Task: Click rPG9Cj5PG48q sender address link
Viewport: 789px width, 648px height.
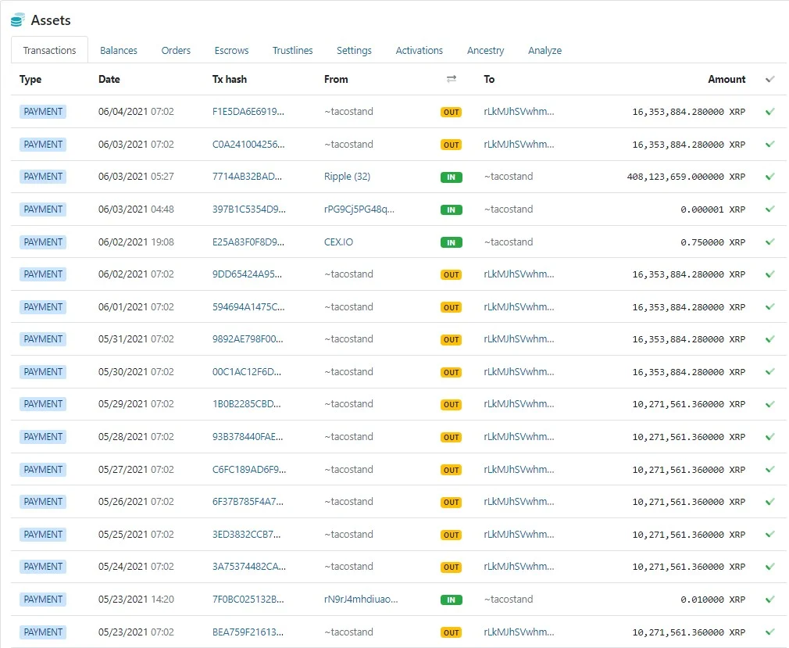Action: pyautogui.click(x=359, y=209)
